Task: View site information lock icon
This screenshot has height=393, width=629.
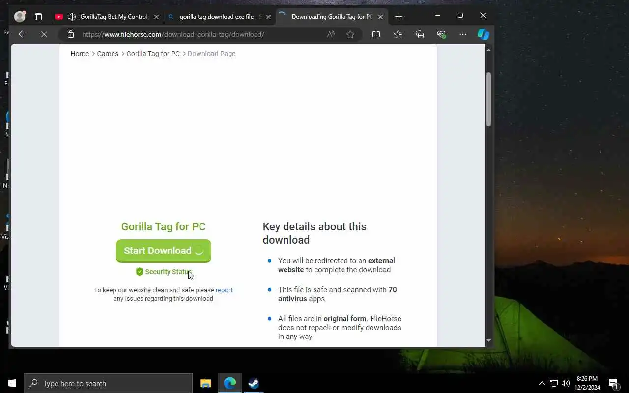Action: (71, 34)
